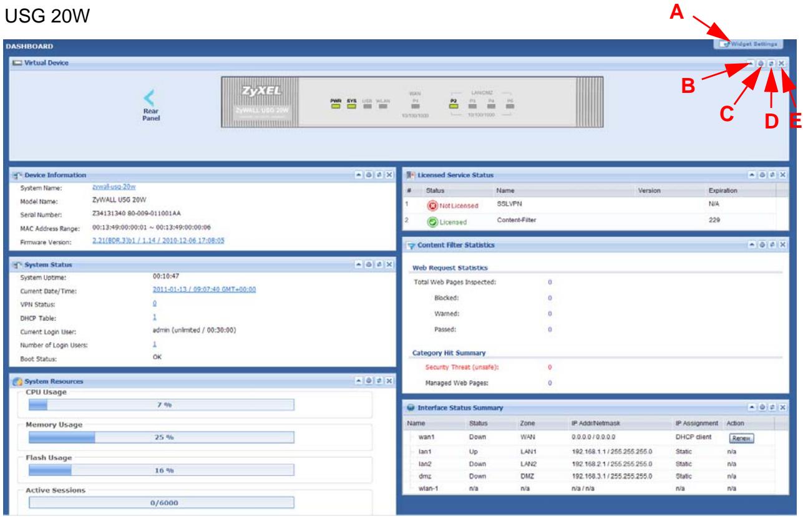This screenshot has height=517, width=803.
Task: Open refresh time setting for System Status
Action: click(x=369, y=265)
